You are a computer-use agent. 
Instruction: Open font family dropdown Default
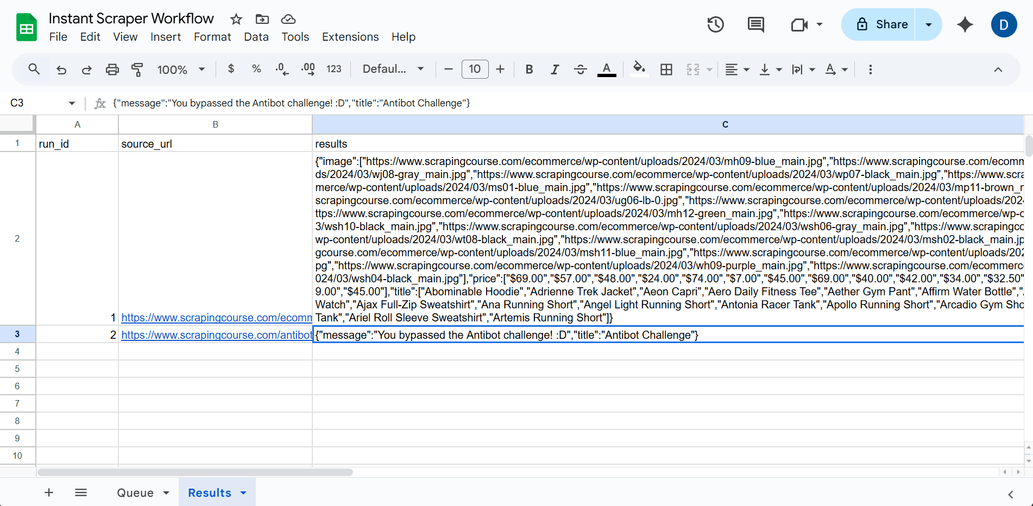coord(393,69)
